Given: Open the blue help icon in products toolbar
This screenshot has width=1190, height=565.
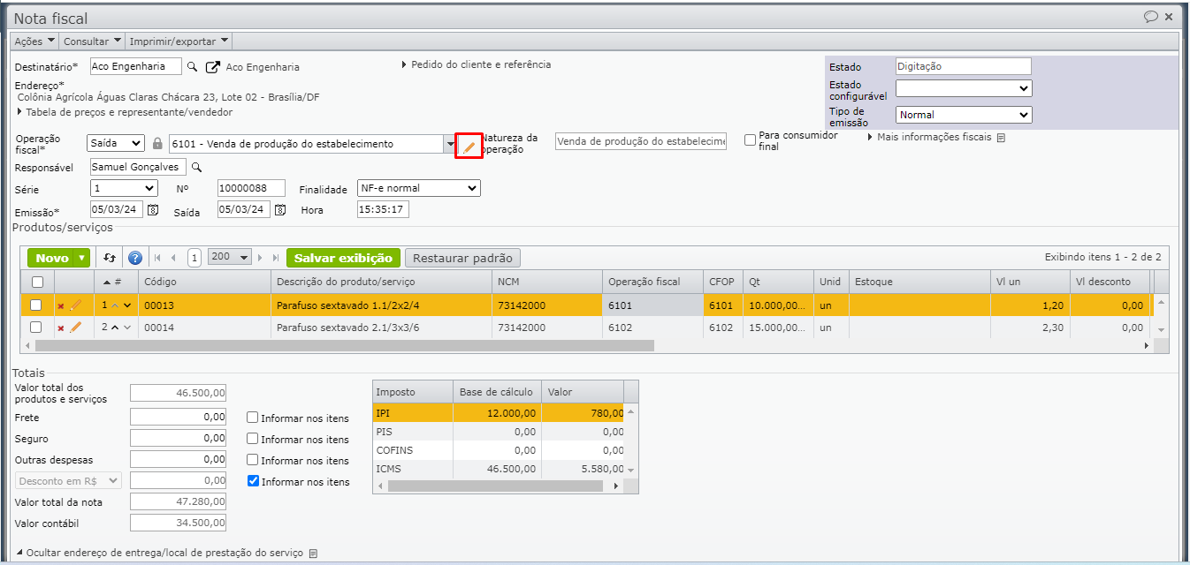Looking at the screenshot, I should (135, 258).
